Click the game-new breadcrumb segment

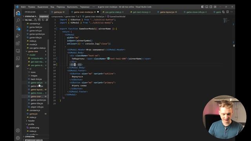click(70, 16)
